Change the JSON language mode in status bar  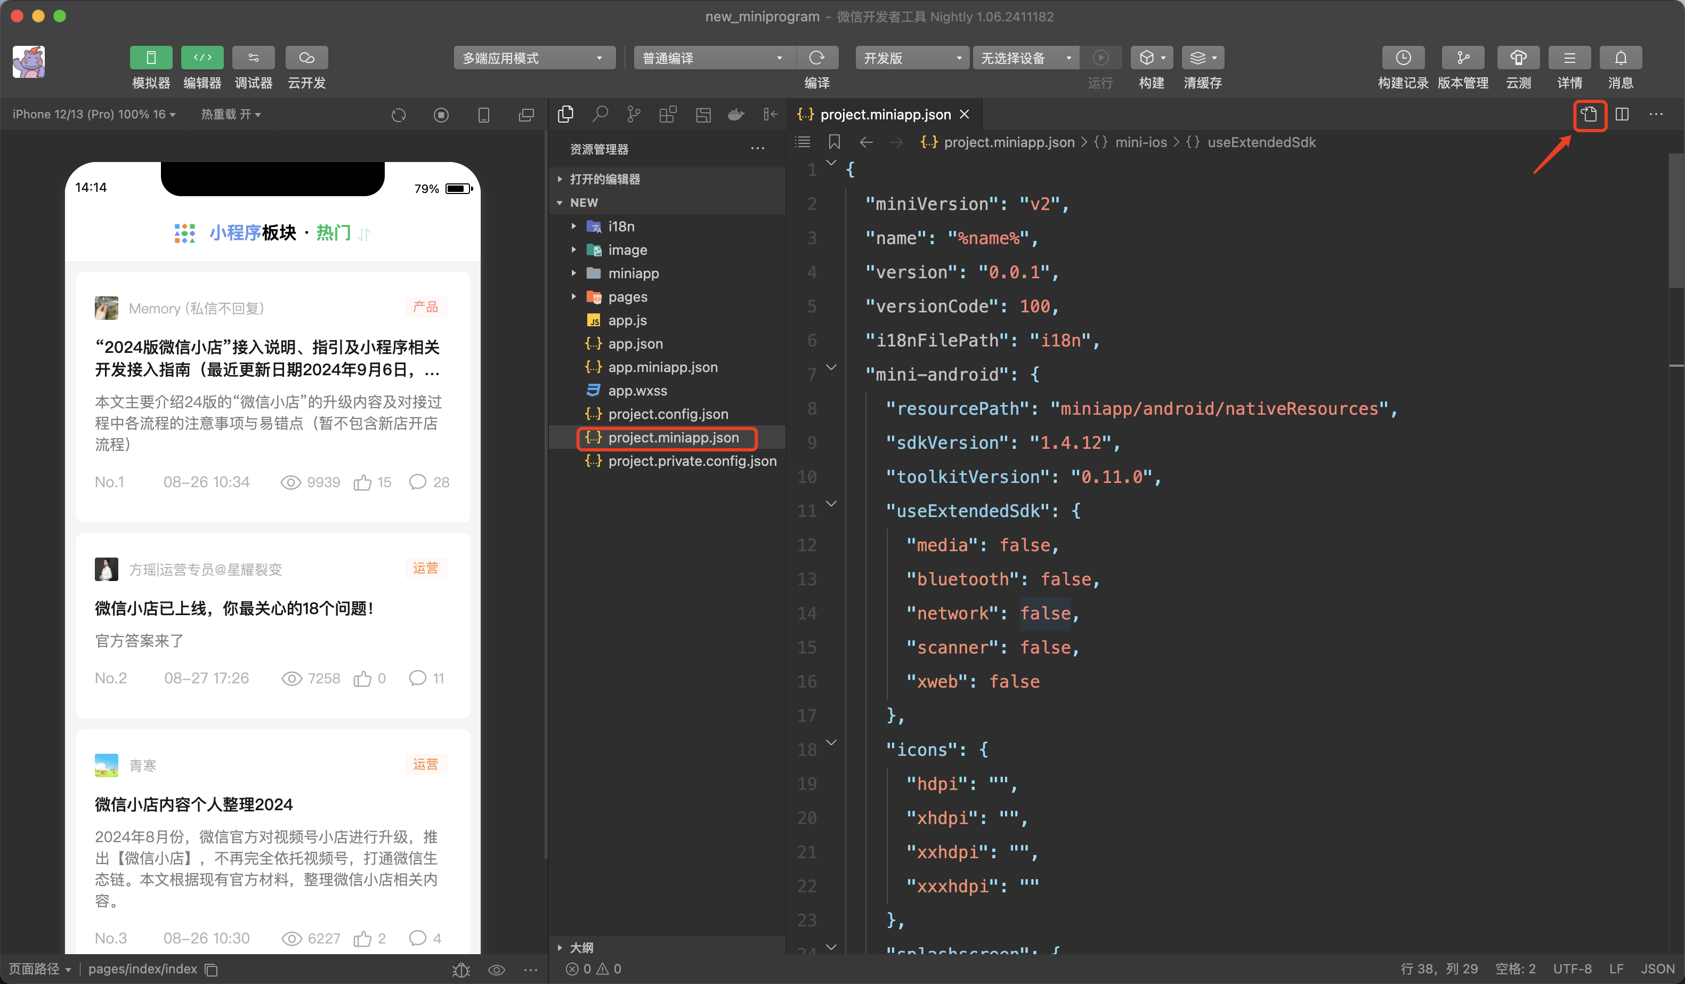[1658, 969]
